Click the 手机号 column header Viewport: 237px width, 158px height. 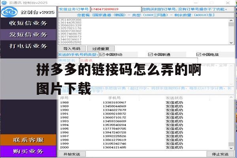point(115,98)
